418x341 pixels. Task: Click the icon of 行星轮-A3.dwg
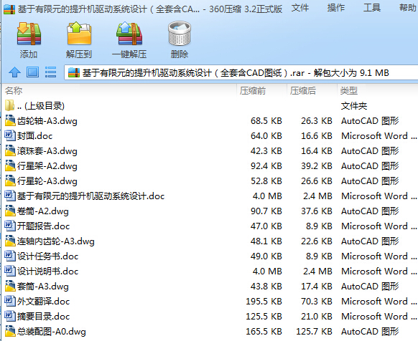click(x=10, y=181)
